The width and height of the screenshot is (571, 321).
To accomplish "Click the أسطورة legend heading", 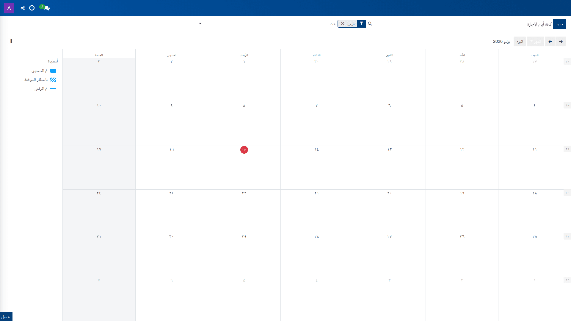I will pos(53,61).
